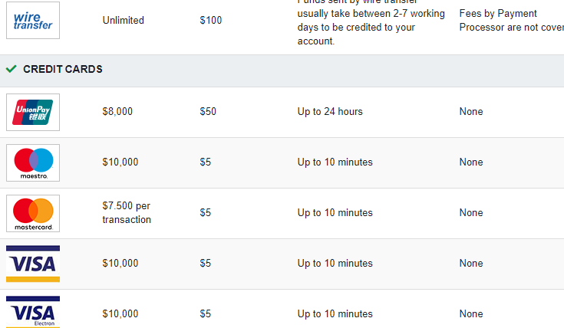Screen dimensions: 564x328
Task: Collapse the CREDIT CARDS section header
Action: [x=282, y=71]
